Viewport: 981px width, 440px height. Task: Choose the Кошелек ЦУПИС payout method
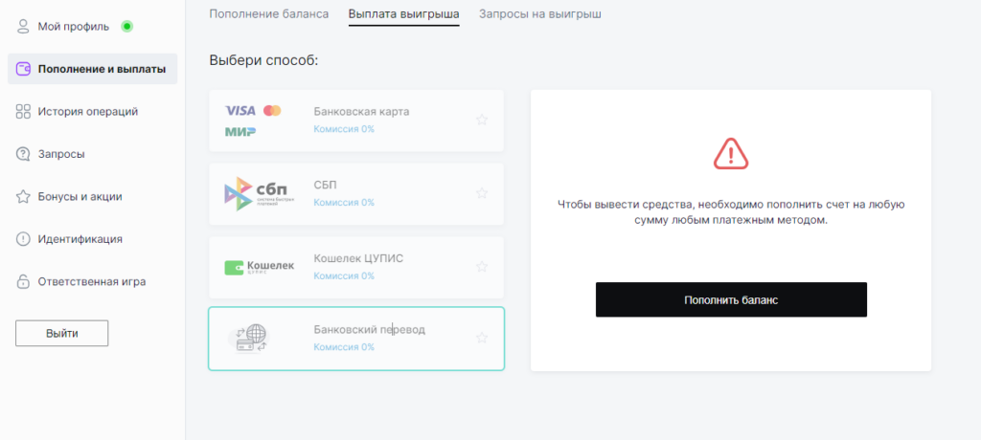pyautogui.click(x=356, y=268)
